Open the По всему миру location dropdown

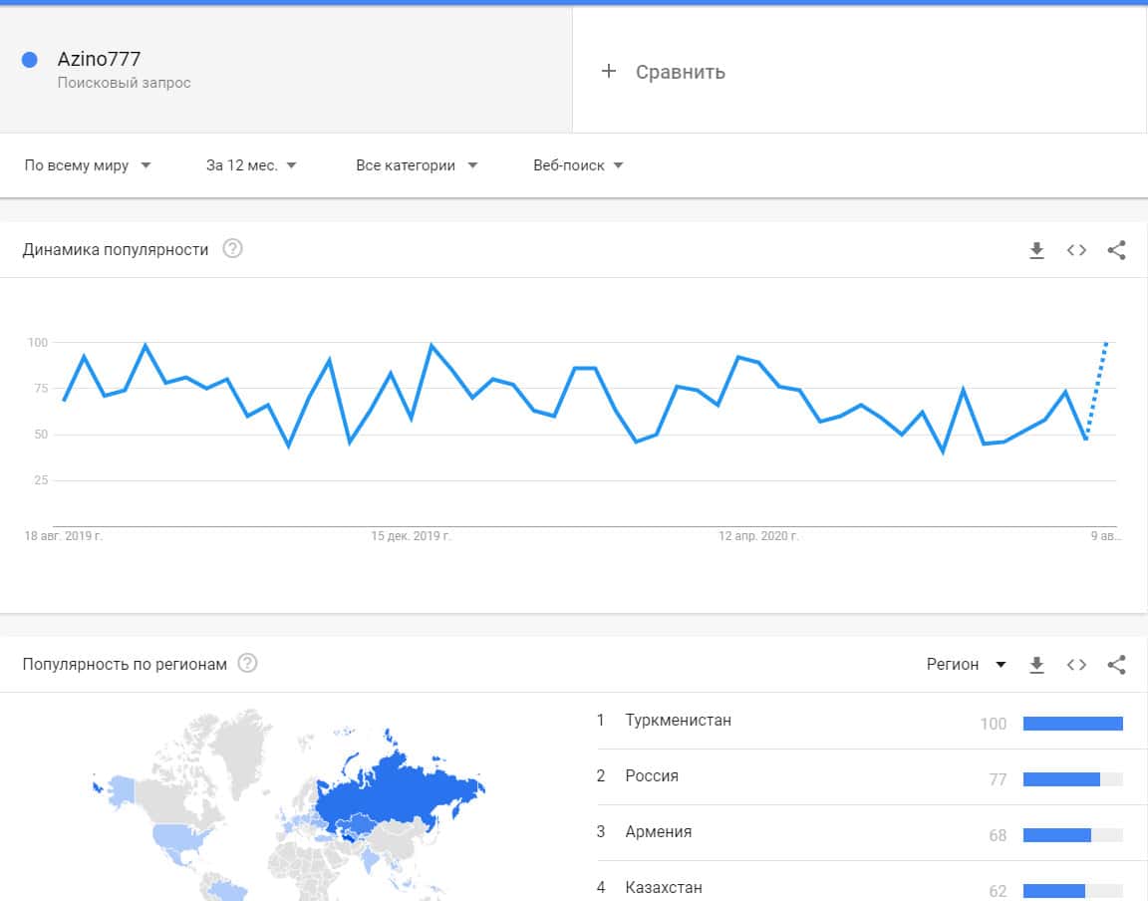(88, 165)
